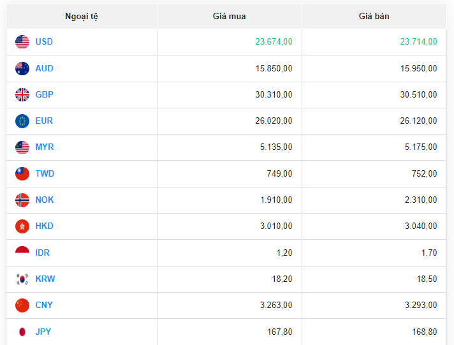Click the Hong Kong flag icon
The height and width of the screenshot is (345, 454).
(22, 226)
